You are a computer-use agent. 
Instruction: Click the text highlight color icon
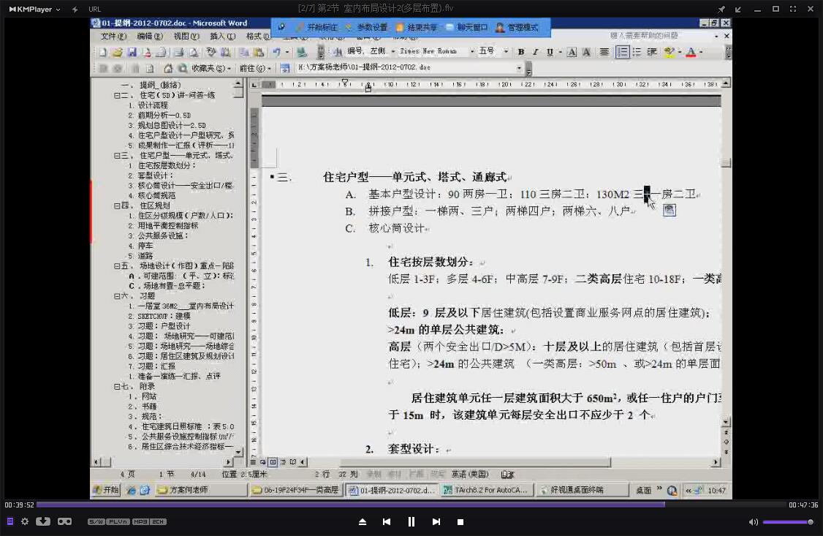pos(668,51)
